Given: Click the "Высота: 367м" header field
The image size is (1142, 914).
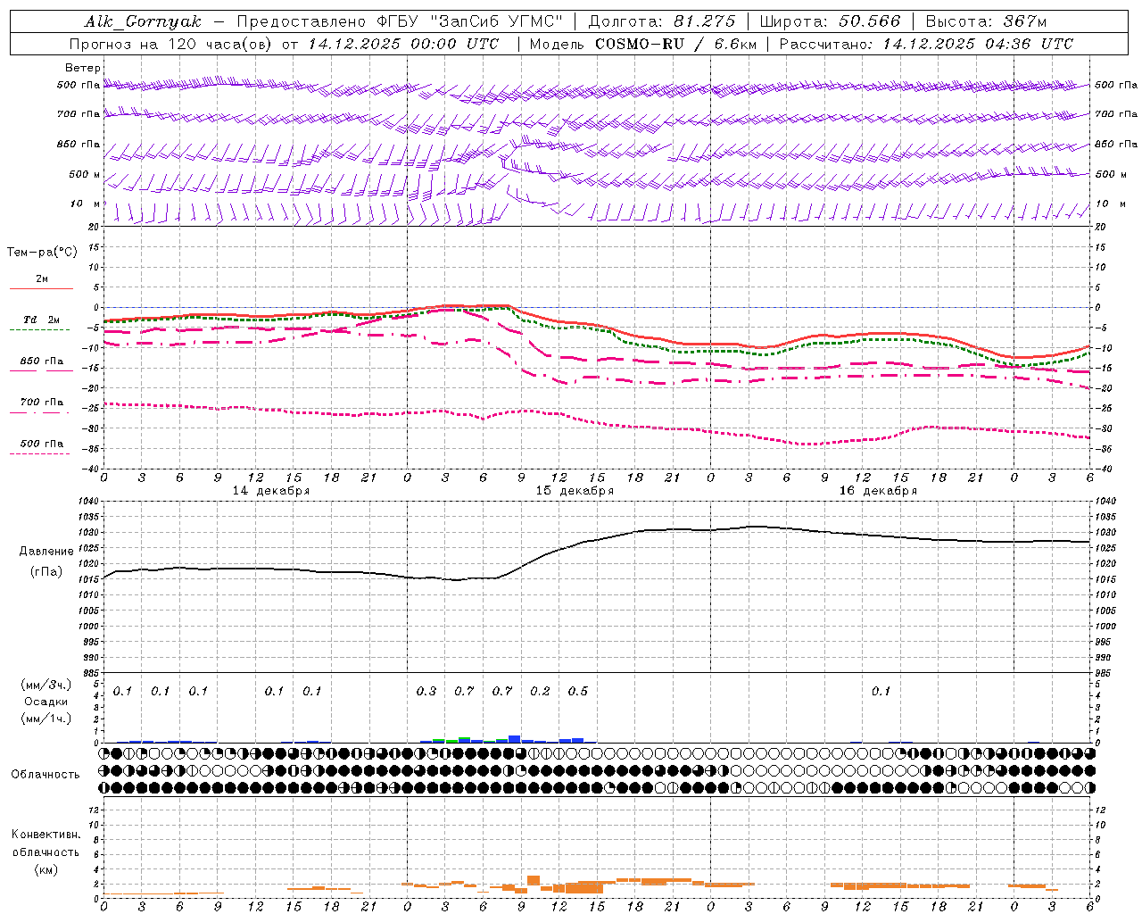Looking at the screenshot, I should (986, 21).
